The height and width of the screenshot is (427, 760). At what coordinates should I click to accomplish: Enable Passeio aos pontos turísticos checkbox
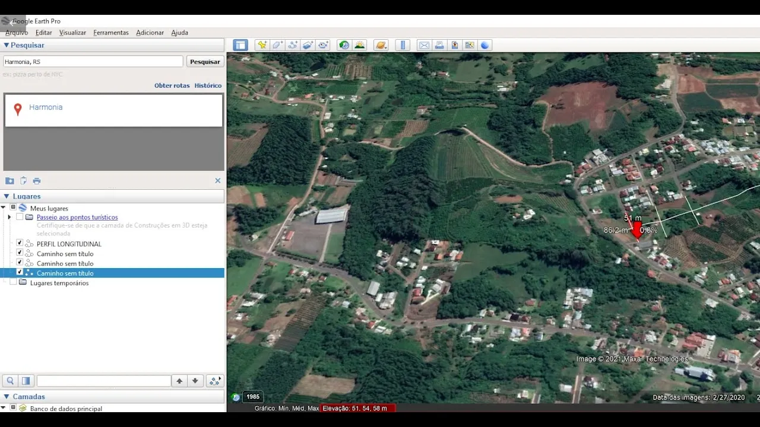coord(20,217)
